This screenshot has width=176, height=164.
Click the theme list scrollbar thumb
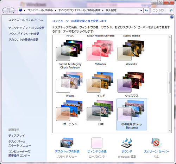pos(169,83)
